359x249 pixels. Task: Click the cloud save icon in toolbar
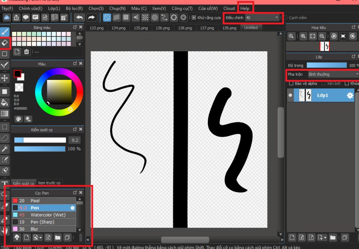click(7, 18)
